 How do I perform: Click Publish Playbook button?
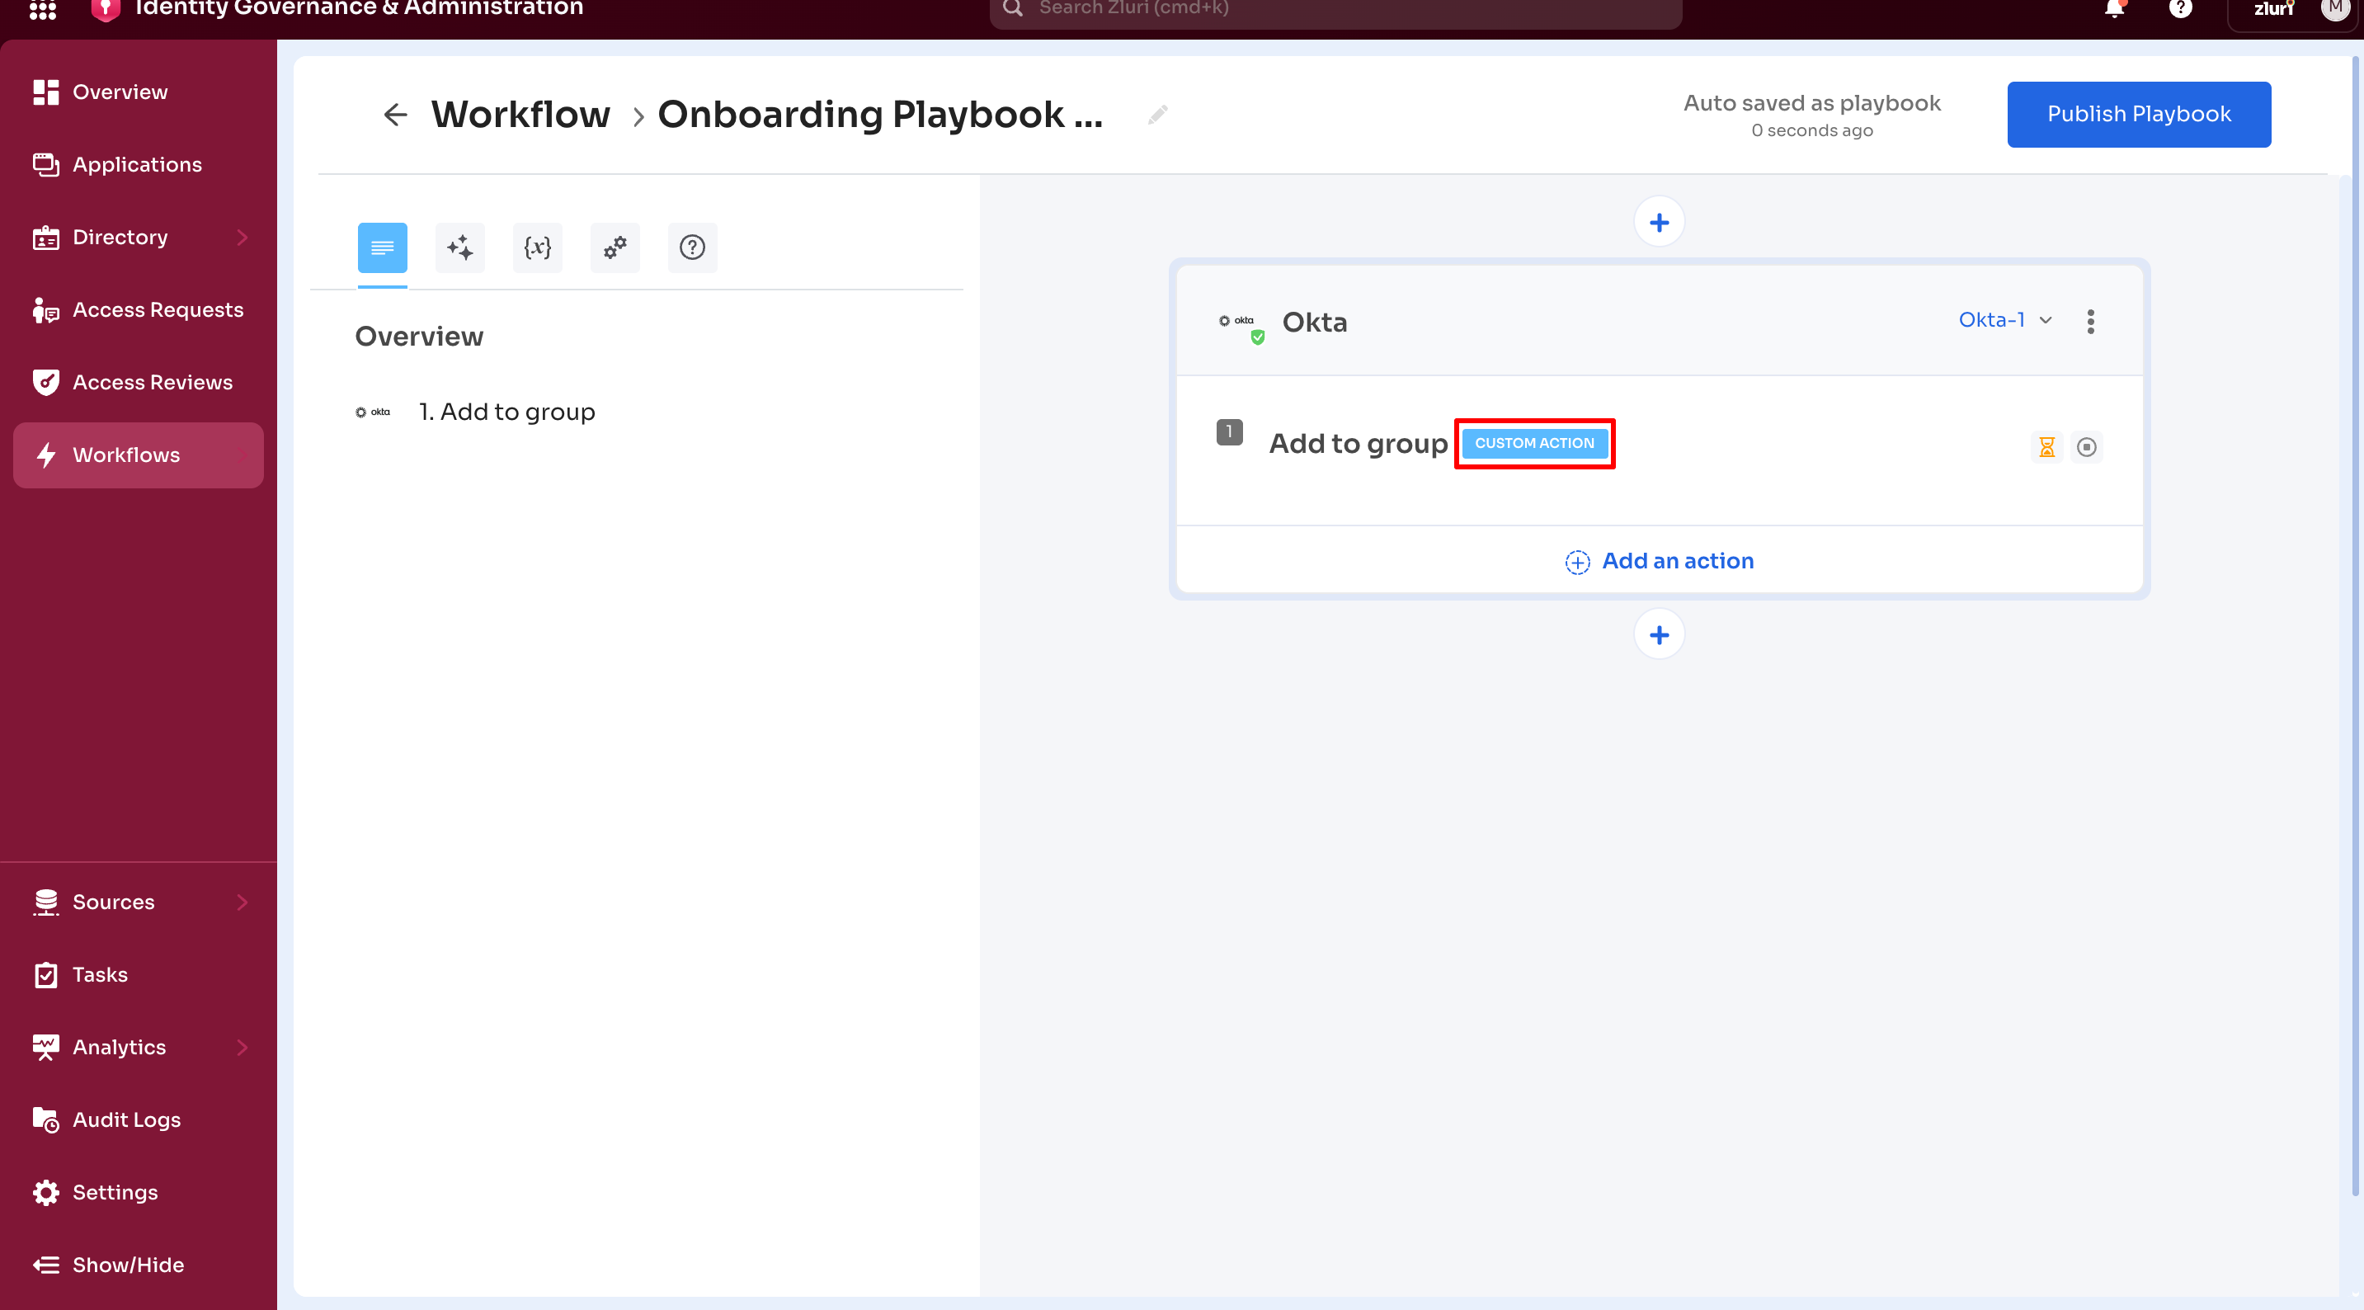click(x=2138, y=114)
